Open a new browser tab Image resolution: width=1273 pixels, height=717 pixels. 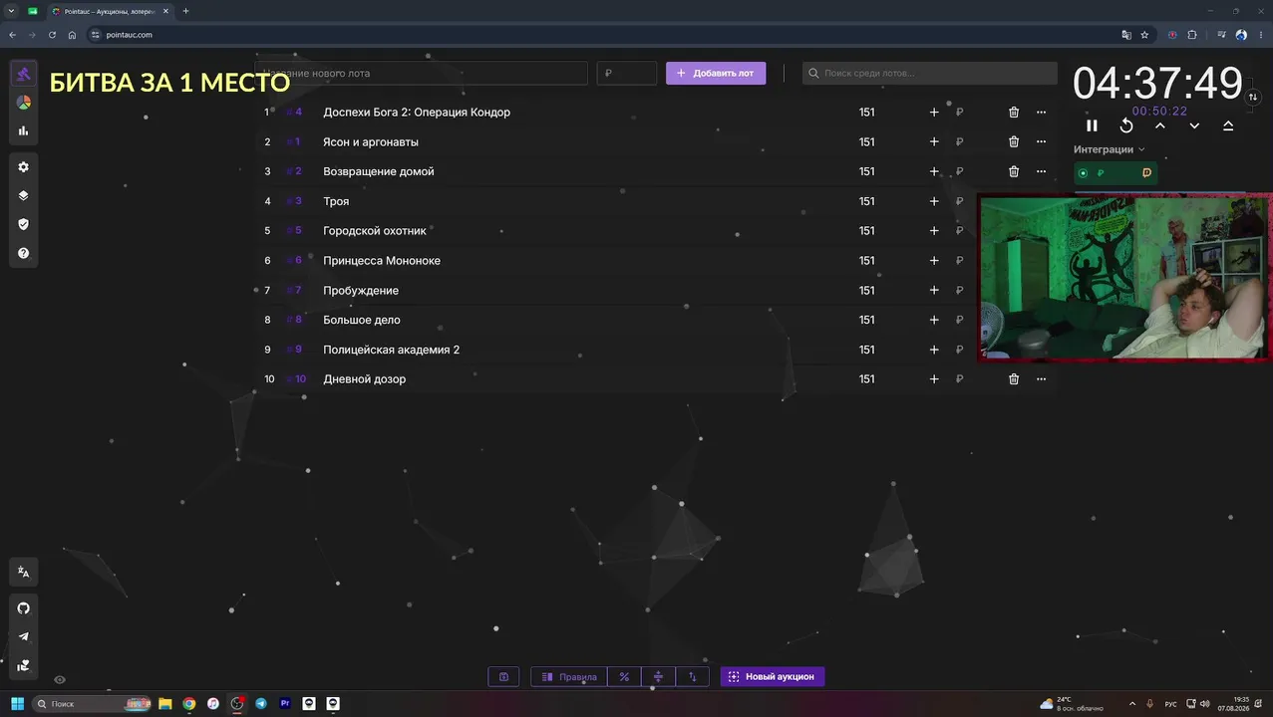click(x=185, y=11)
